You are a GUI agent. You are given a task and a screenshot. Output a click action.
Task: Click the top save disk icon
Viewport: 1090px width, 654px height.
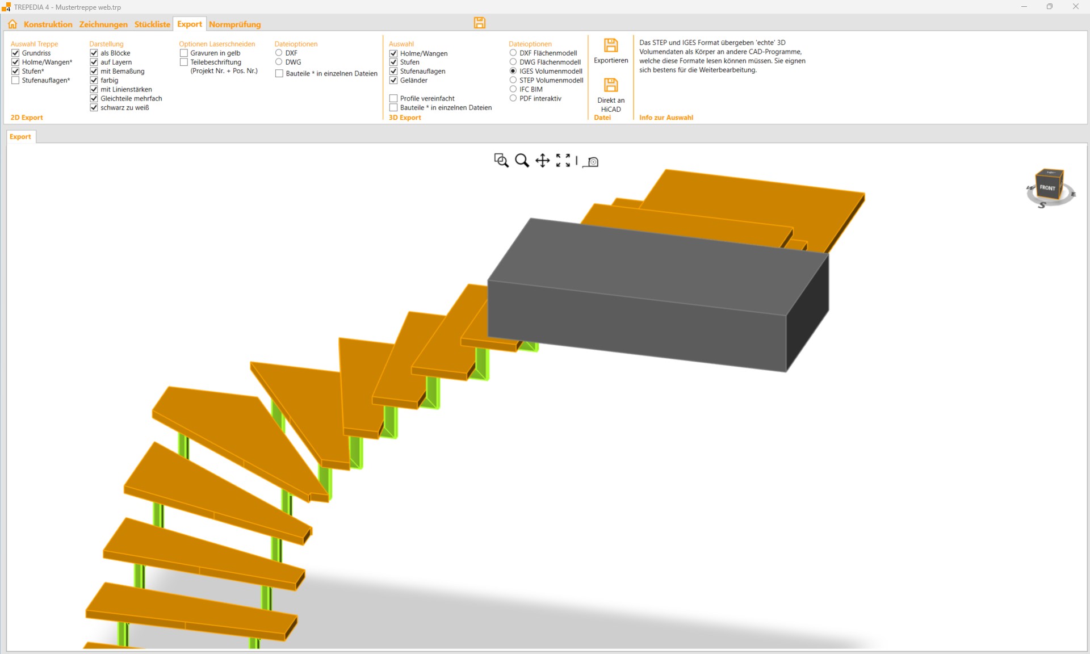tap(480, 23)
